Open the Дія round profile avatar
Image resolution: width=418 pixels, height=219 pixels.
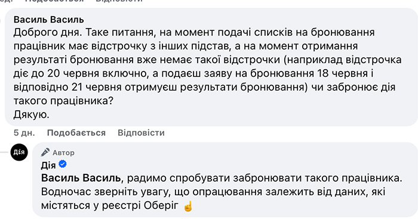[x=19, y=152]
